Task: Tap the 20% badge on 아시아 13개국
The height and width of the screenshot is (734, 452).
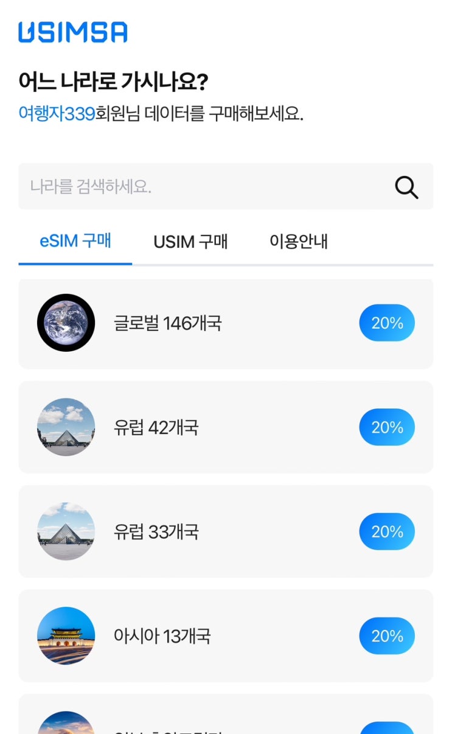Action: click(x=387, y=636)
